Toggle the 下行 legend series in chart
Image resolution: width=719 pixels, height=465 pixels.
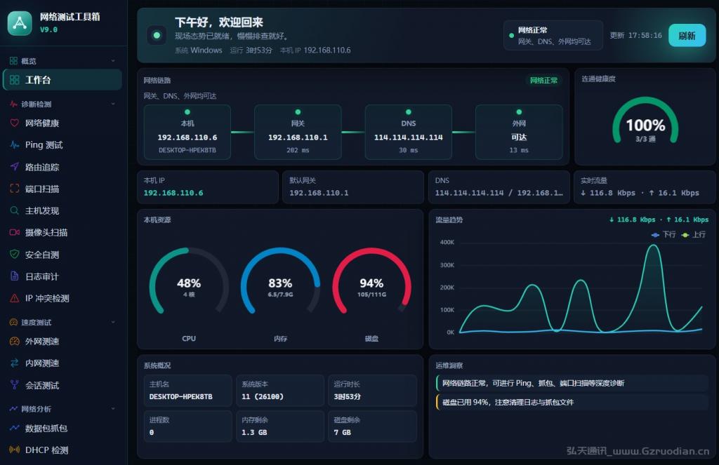664,234
